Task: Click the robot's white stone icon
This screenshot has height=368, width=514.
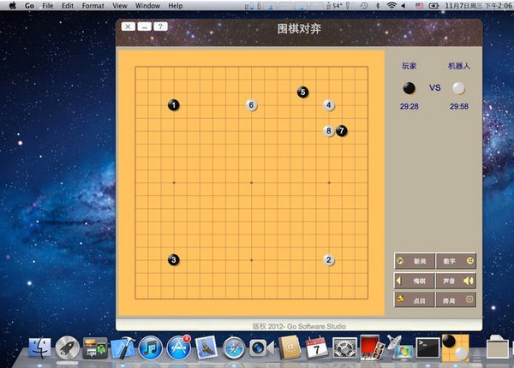Action: 458,88
